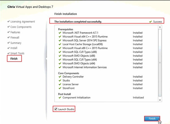Click the sidebar Core Components step checkmark
Image resolution: width=170 pixels, height=124 pixels.
tap(8, 27)
